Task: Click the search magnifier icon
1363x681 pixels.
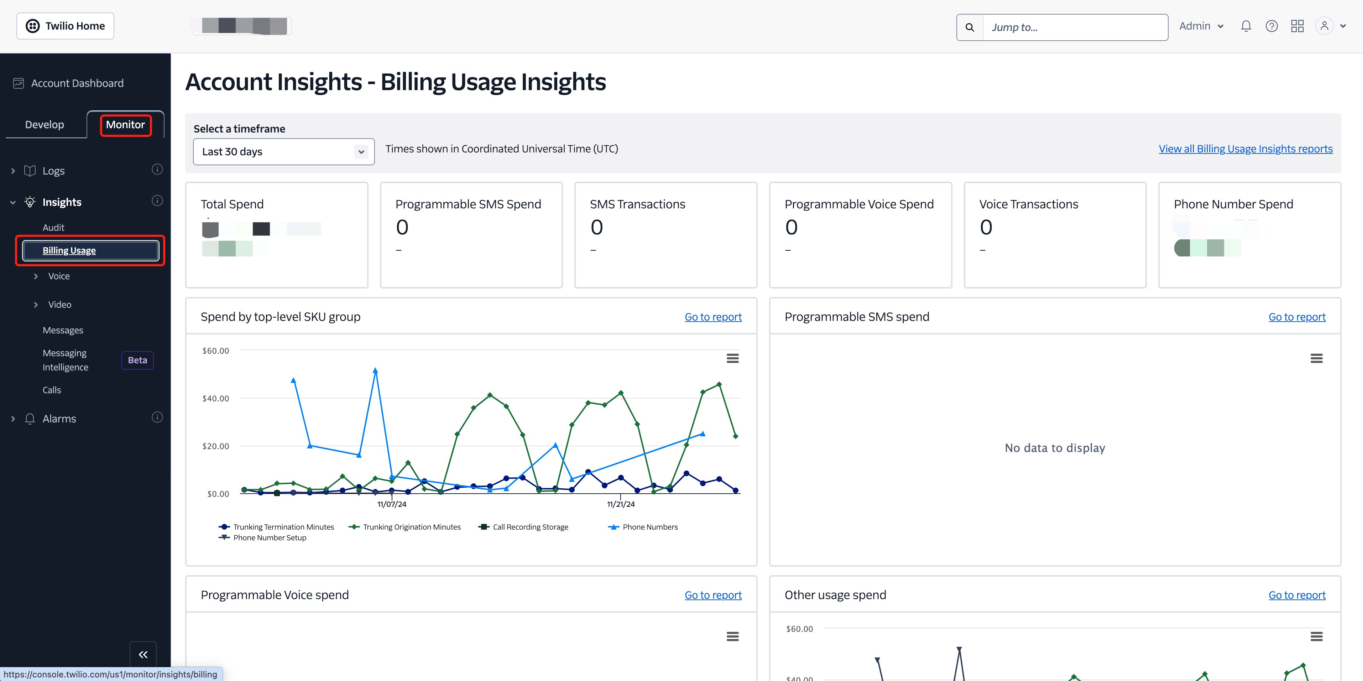Action: [969, 27]
